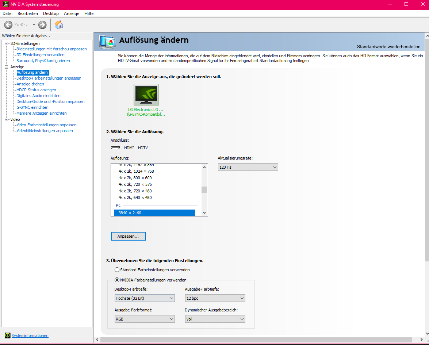Screen dimensions: 429x345
Task: Select the LG Electronics monitor icon
Action: coord(146,95)
